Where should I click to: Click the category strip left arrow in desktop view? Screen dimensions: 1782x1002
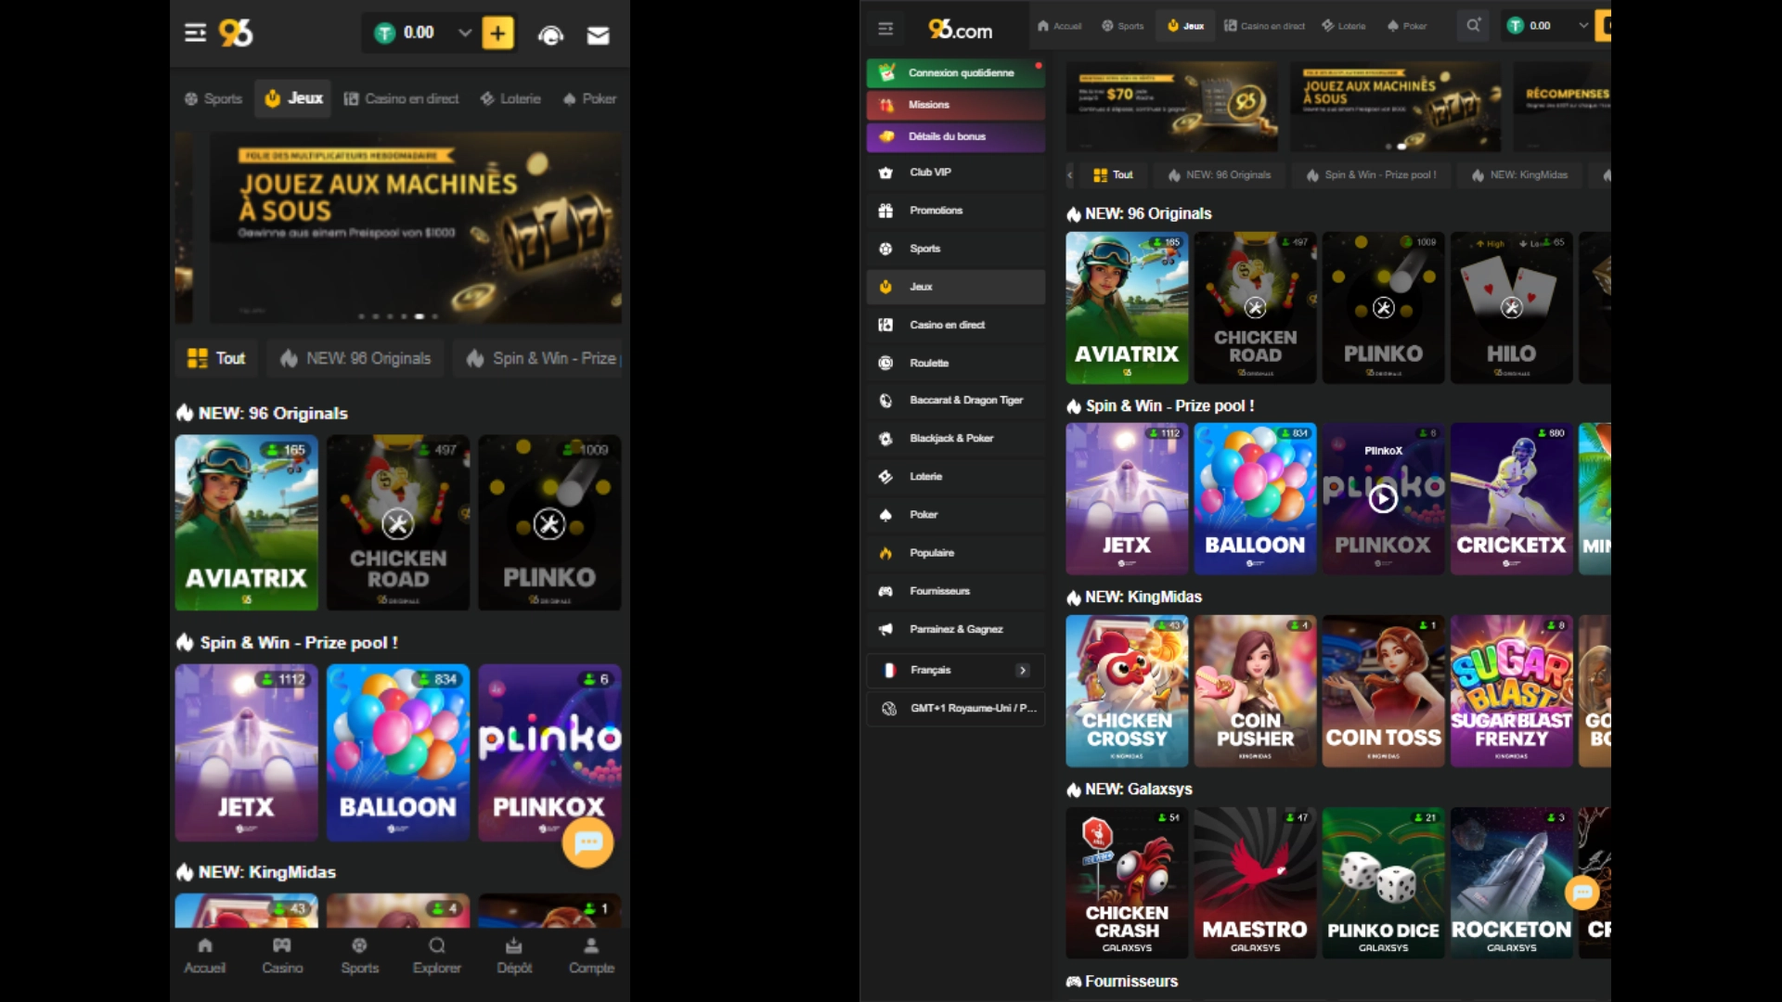tap(1069, 174)
